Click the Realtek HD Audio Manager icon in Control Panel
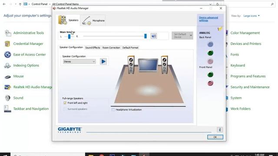Viewport: 278px width, 156px height. (7, 87)
